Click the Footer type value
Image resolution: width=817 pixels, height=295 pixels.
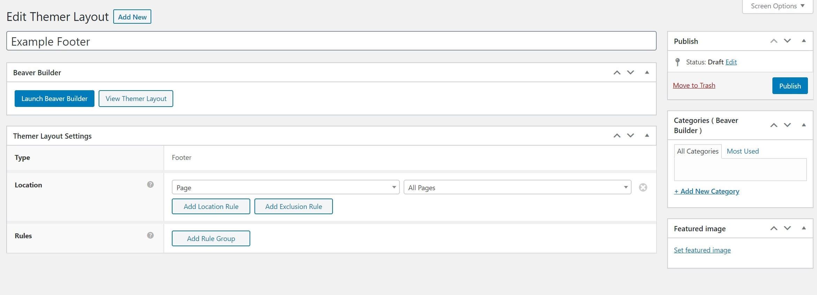click(x=181, y=157)
